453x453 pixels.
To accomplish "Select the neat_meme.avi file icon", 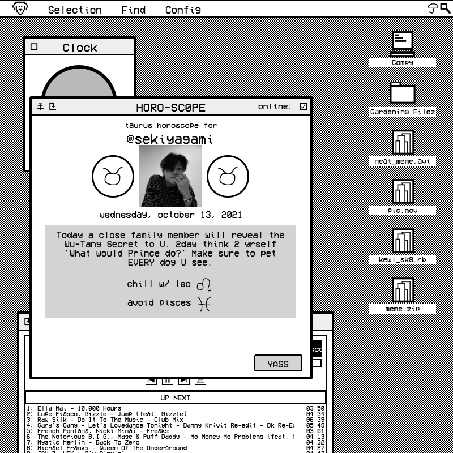I will [x=403, y=143].
